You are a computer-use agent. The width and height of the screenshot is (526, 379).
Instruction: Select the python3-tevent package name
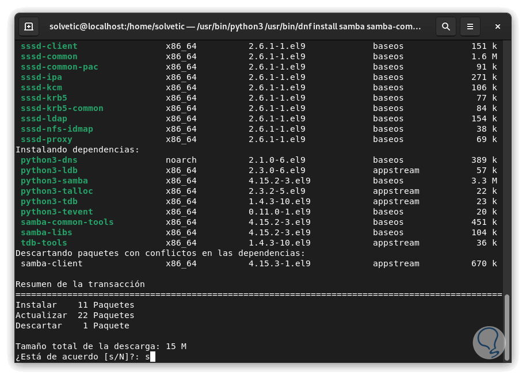tap(57, 212)
